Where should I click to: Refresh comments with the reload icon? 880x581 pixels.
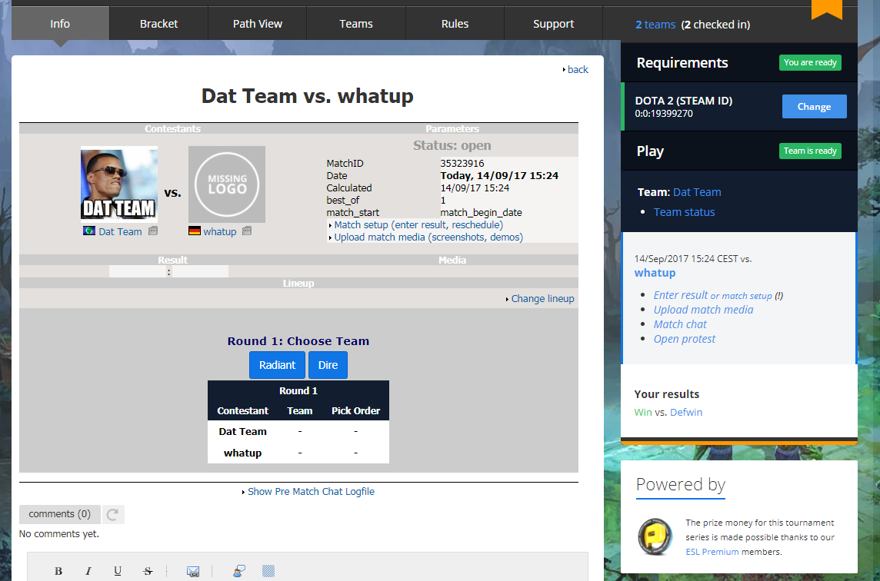tap(113, 514)
